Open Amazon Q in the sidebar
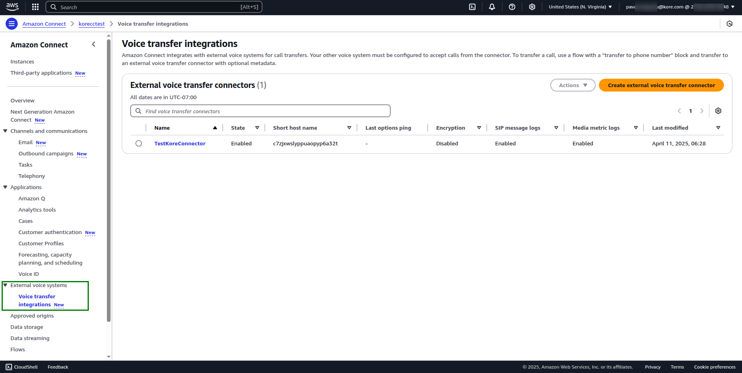 tap(32, 198)
